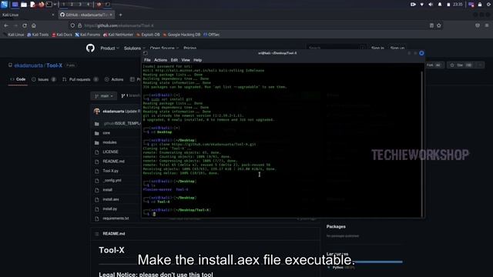Open file manager from the top panel
Viewport: 493px width, 277px height.
(x=24, y=5)
